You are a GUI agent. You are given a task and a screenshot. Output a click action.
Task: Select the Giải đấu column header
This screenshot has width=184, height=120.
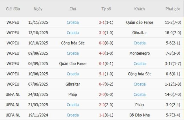[x=13, y=9]
